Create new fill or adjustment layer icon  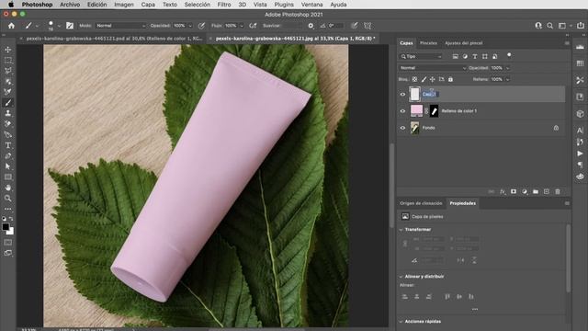click(x=525, y=191)
